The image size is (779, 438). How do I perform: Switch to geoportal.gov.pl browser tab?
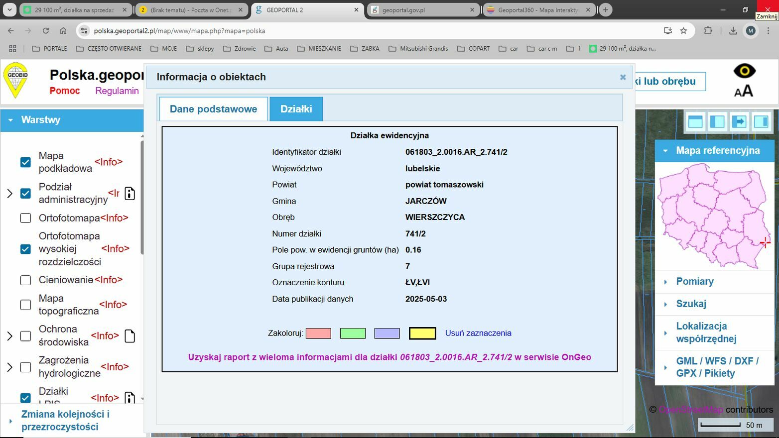tap(423, 10)
